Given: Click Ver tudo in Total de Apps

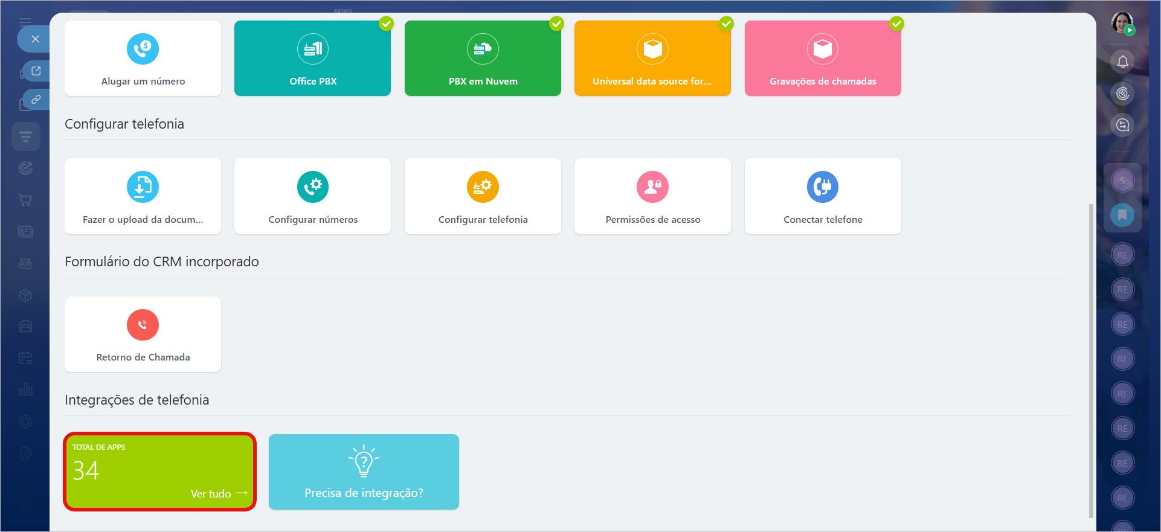Looking at the screenshot, I should click(218, 493).
